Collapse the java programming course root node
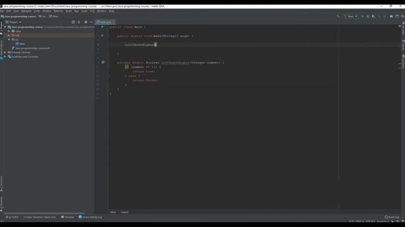Screen dimensions: 405x227 click(5, 27)
